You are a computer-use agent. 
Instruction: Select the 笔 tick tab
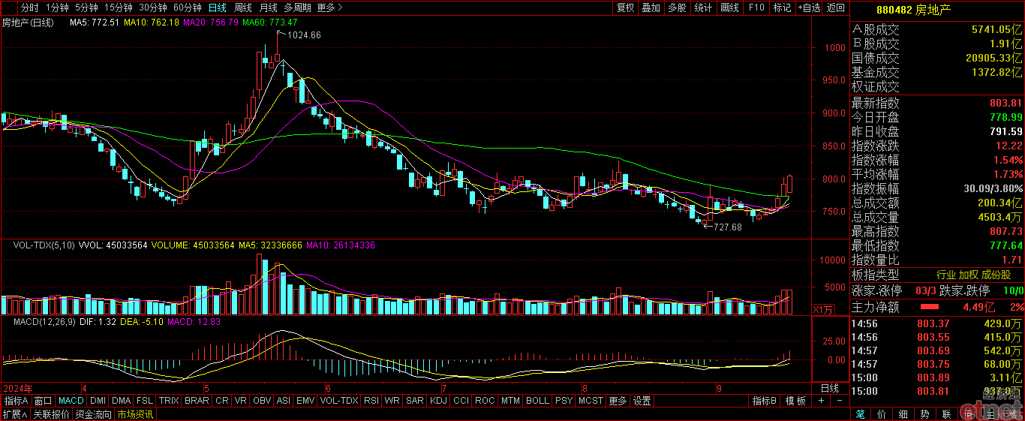tap(861, 414)
